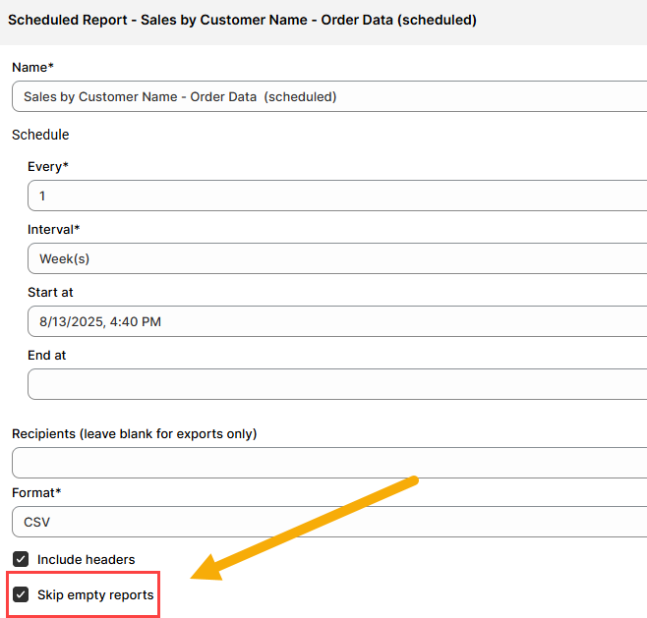Screen dimensions: 647x618
Task: Click the Skip empty reports label text
Action: 95,594
